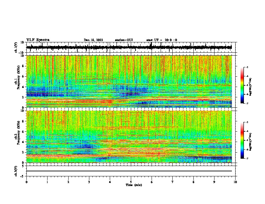Click time axis tick label "1"

click(x=47, y=182)
